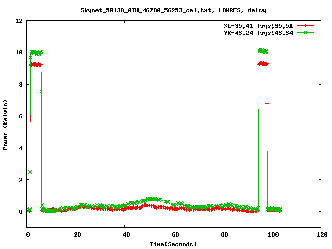Click the Time(Seconds) x-axis label
This screenshot has width=332, height=249.
tap(174, 244)
